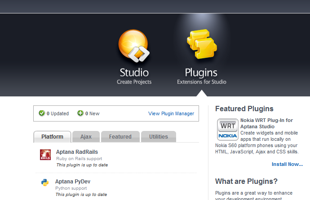Click the Aptana PyDev python icon
310x200 pixels.
[45, 183]
